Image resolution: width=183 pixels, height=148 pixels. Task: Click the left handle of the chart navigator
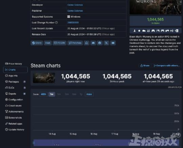(x=34, y=143)
